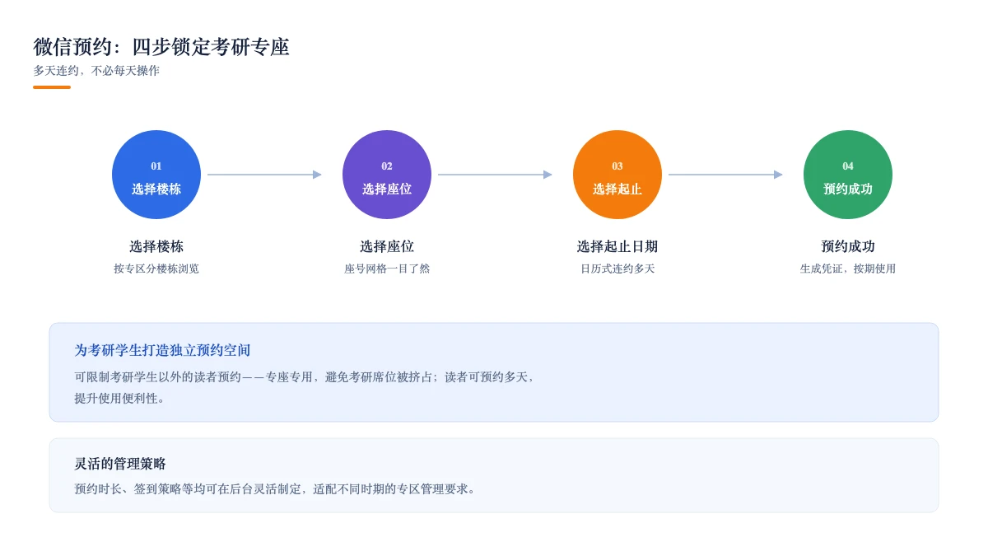Click the green 04 预约成功 circle
This screenshot has width=988, height=556.
coord(848,175)
